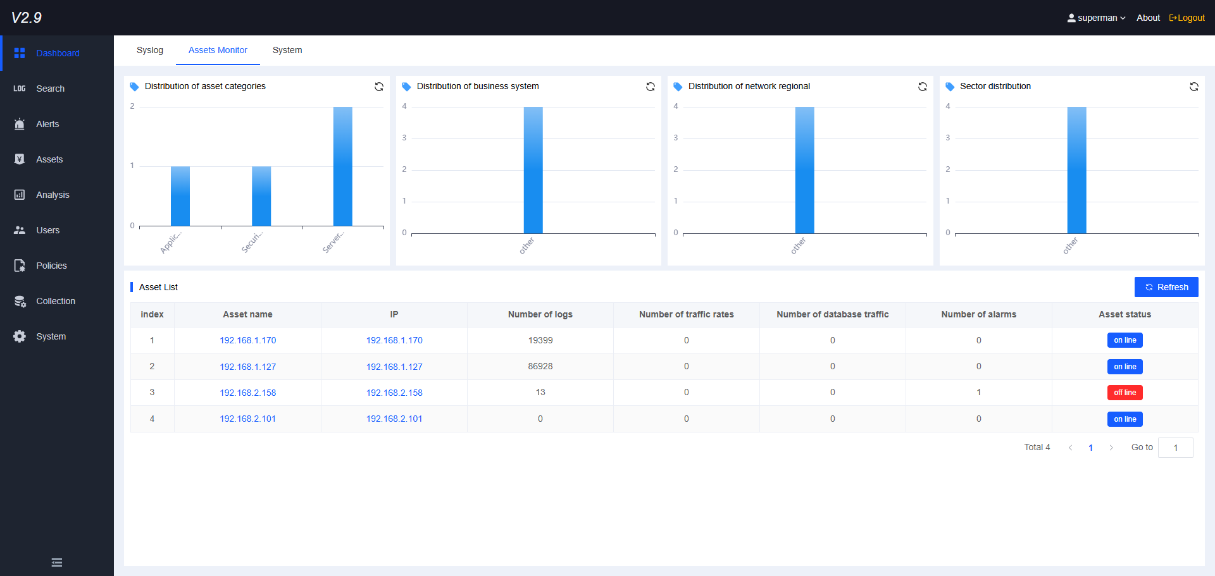This screenshot has height=576, width=1215.
Task: Click IP column link 192.168.1.127
Action: click(394, 367)
